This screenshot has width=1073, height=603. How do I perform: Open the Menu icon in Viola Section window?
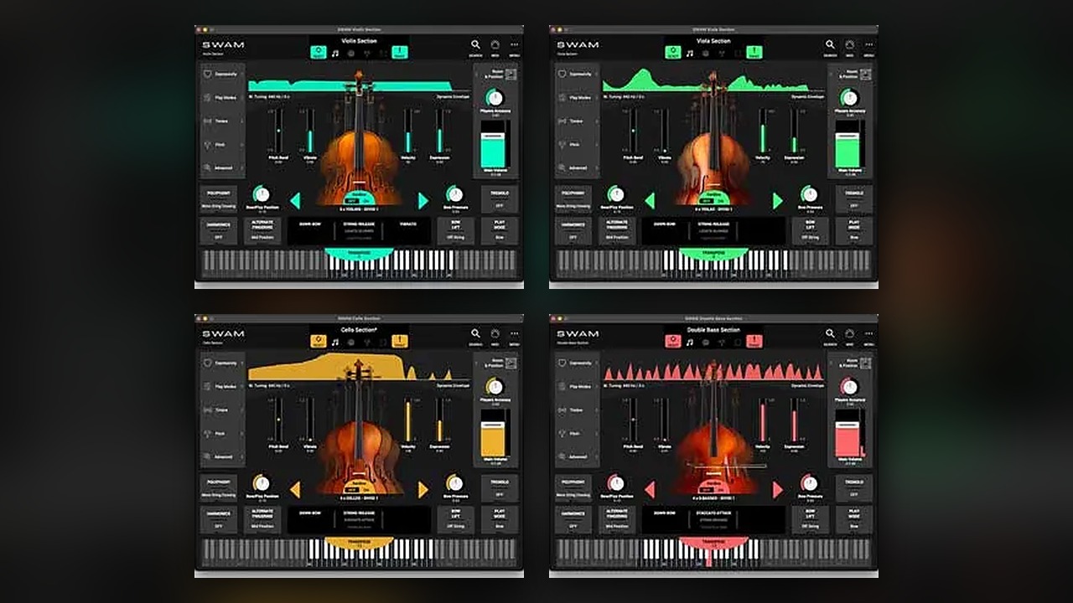point(868,45)
